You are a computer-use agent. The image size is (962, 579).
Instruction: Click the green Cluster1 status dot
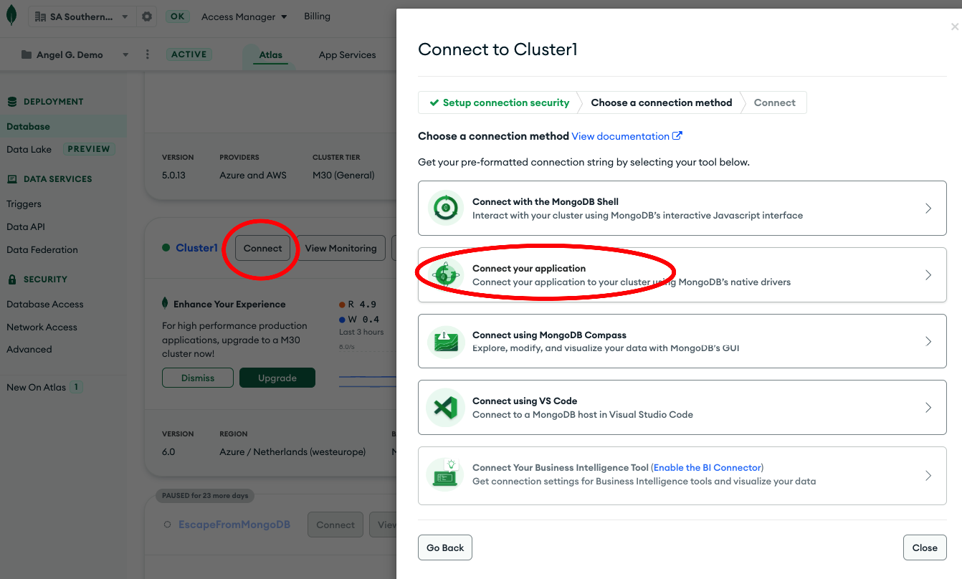click(x=166, y=248)
